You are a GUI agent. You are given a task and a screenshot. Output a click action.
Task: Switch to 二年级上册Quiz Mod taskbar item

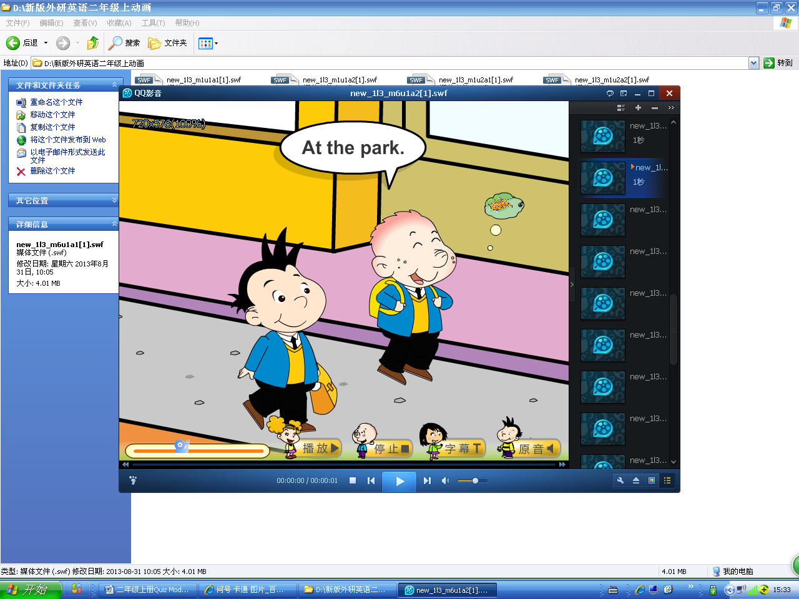[148, 590]
